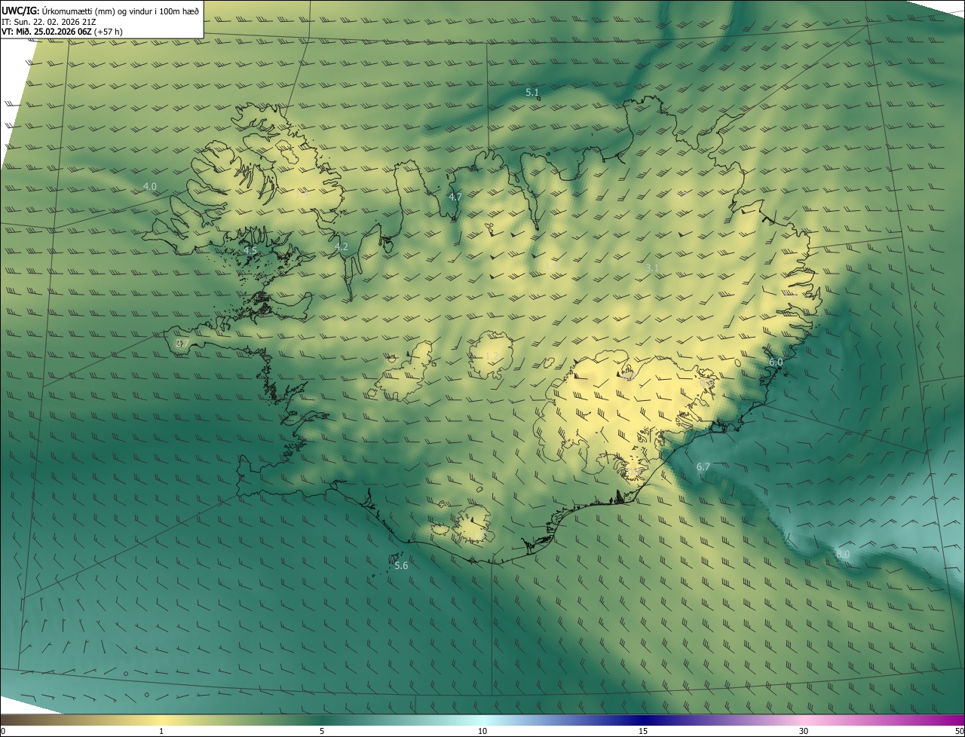Screen dimensions: 965x737
Task: Click the 6.7 value label on the map
Action: coord(703,467)
